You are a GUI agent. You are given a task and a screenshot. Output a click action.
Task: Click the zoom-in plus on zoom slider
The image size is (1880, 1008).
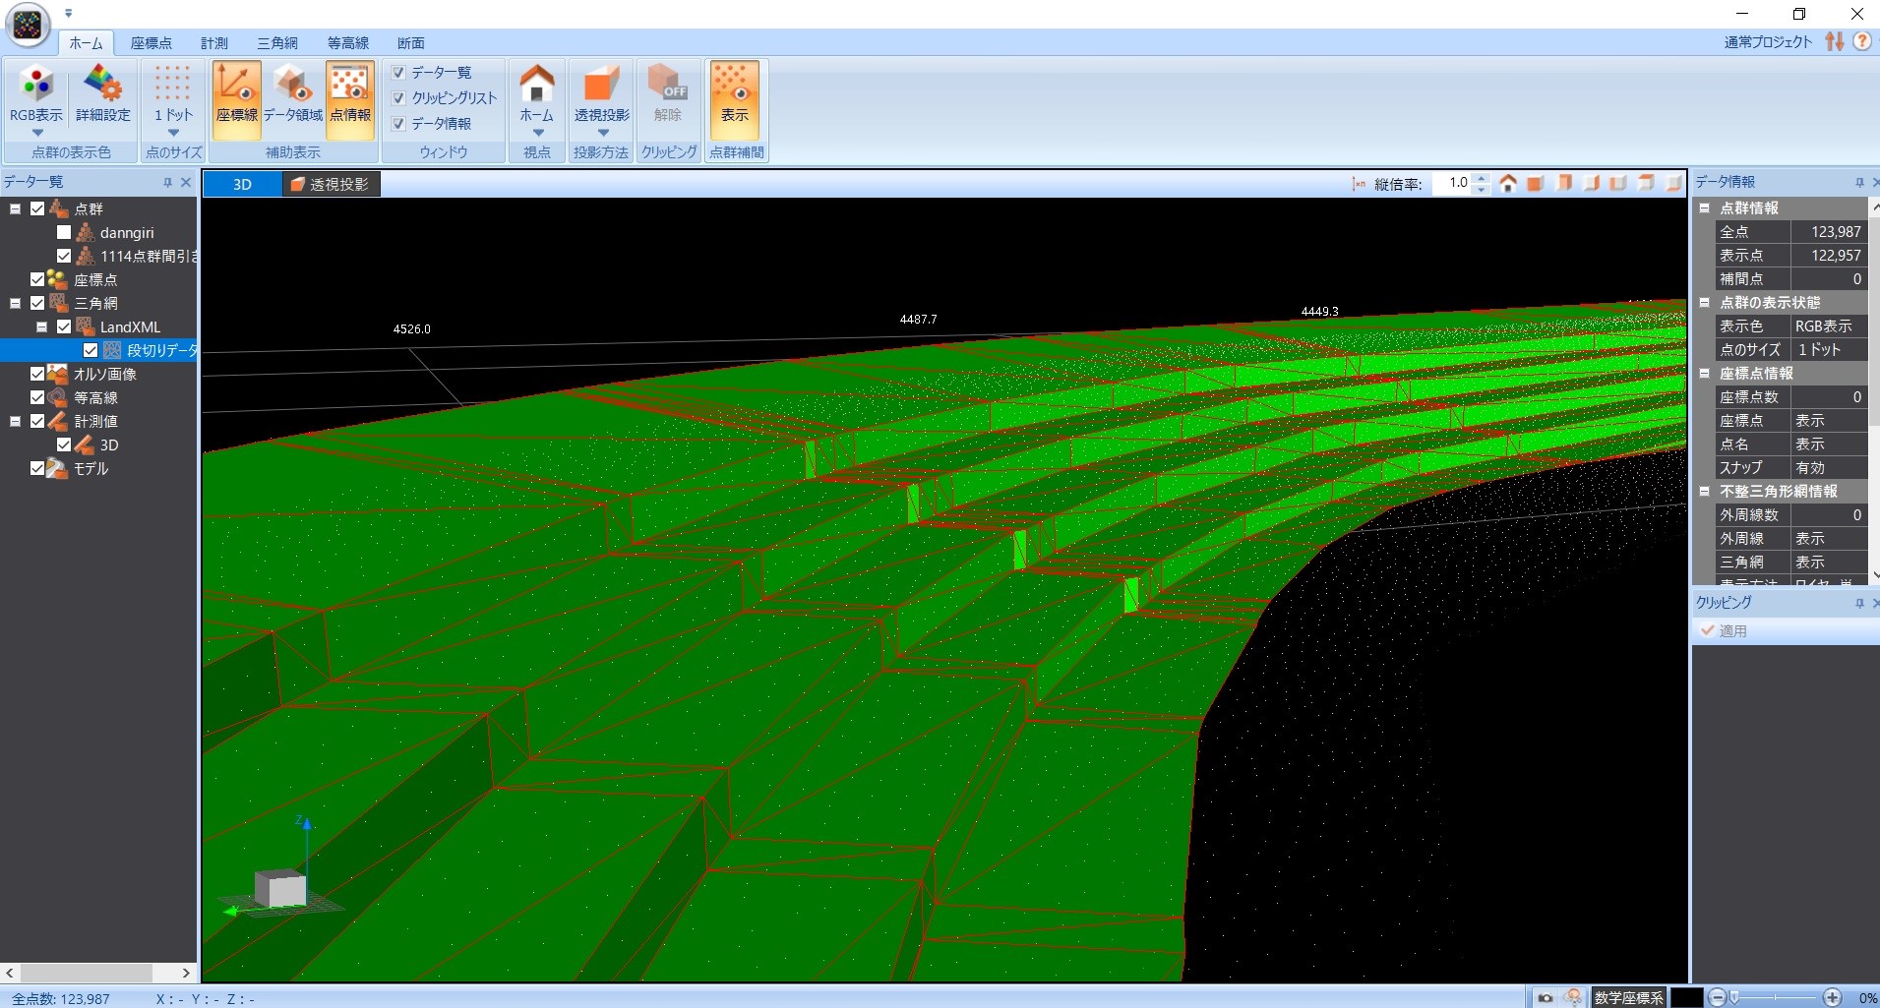pyautogui.click(x=1832, y=997)
